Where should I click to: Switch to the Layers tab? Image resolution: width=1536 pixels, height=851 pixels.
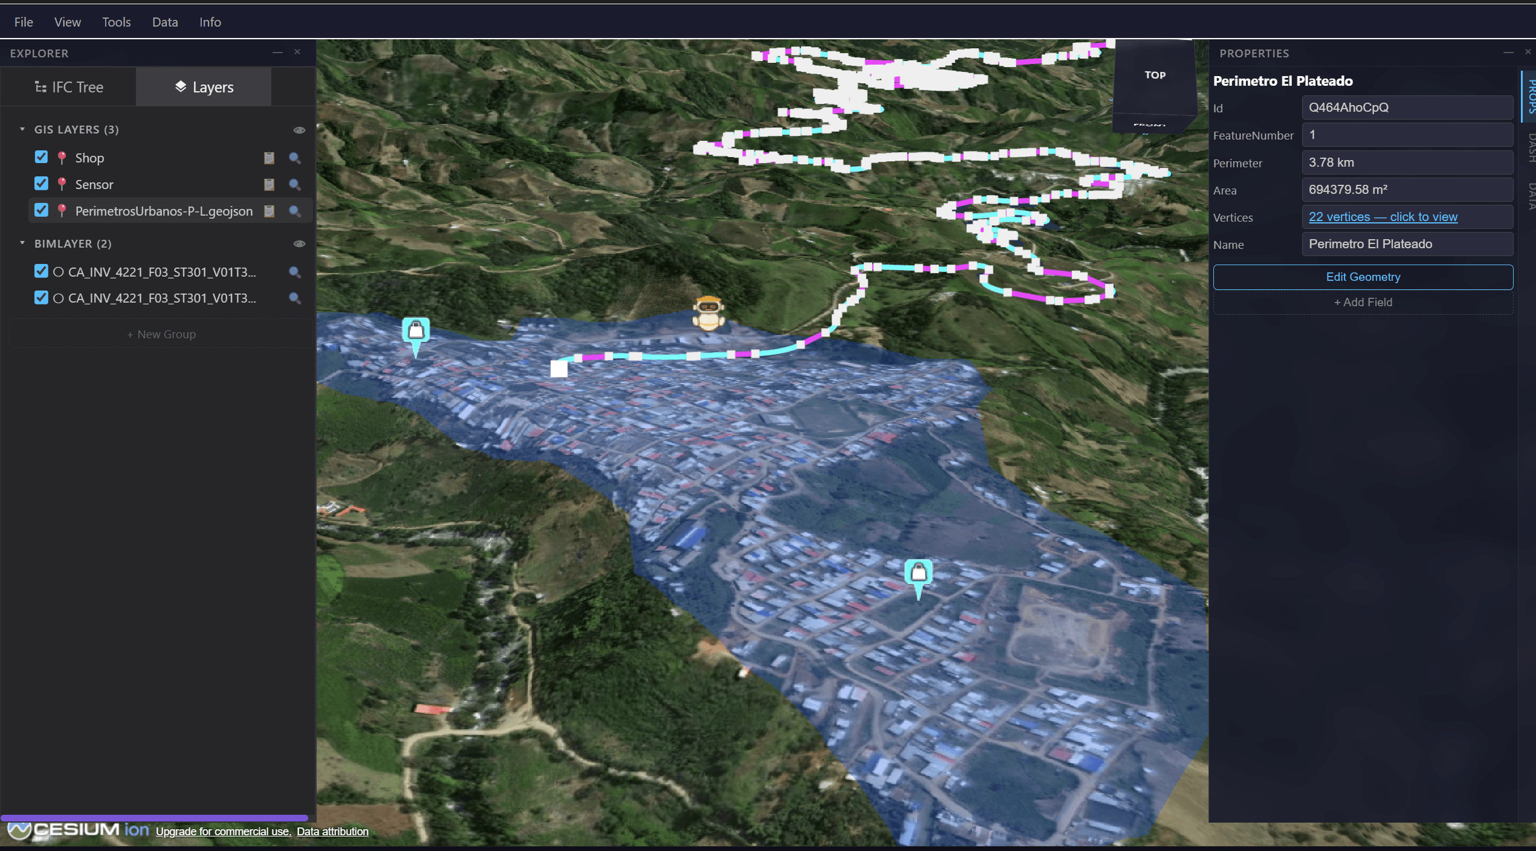(204, 87)
